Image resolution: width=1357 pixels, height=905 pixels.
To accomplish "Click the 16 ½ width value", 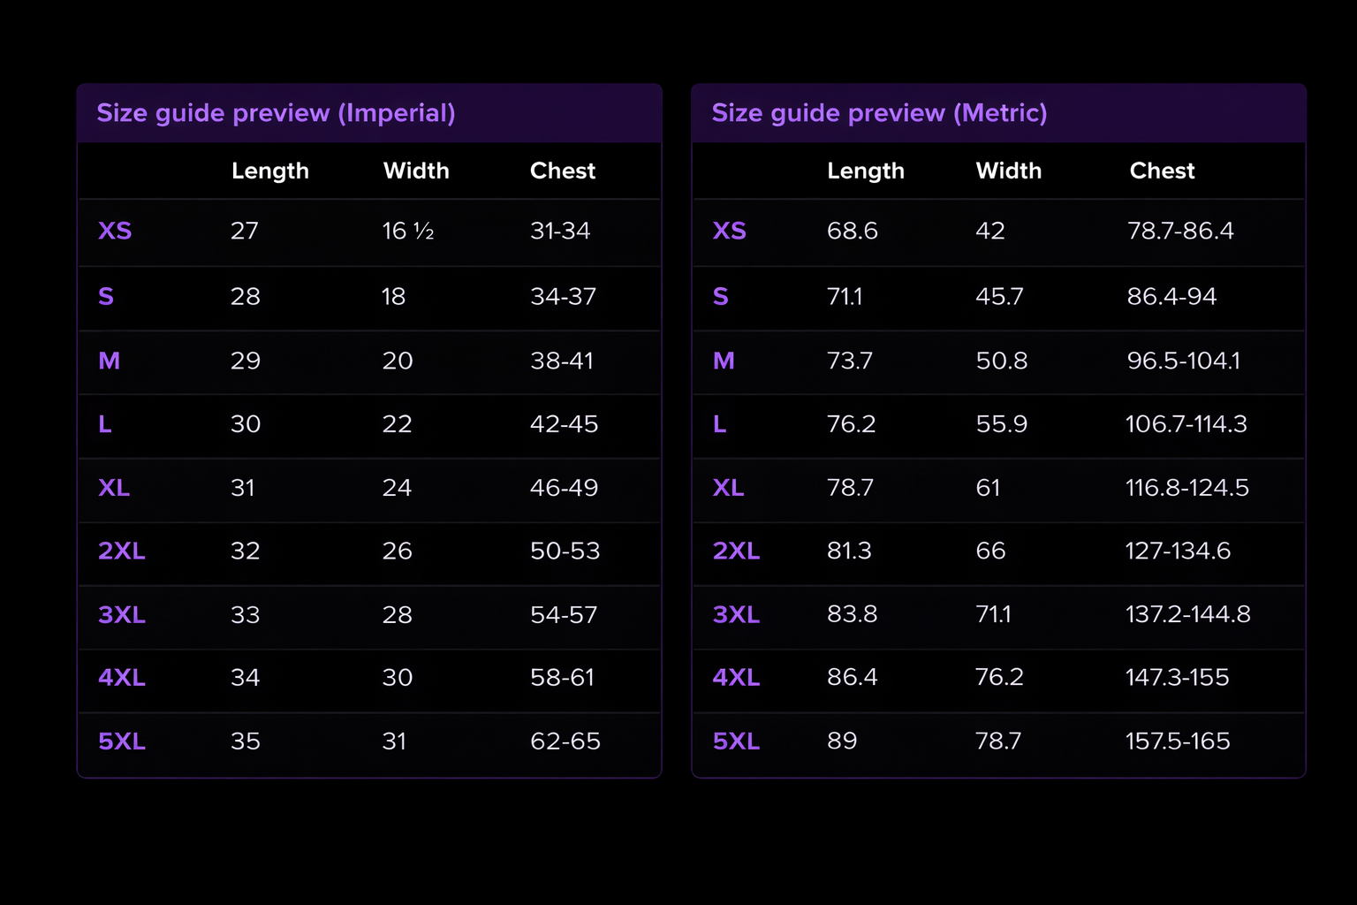I will (x=408, y=231).
